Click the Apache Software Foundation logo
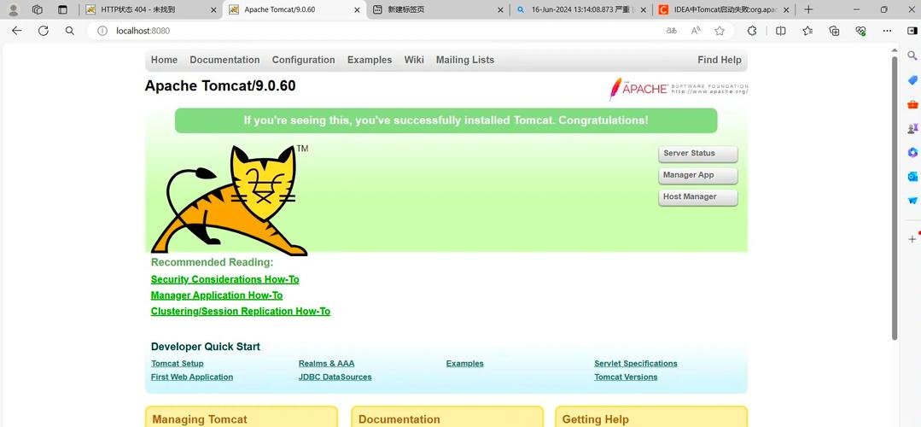Screen dimensions: 921x427 (678, 89)
